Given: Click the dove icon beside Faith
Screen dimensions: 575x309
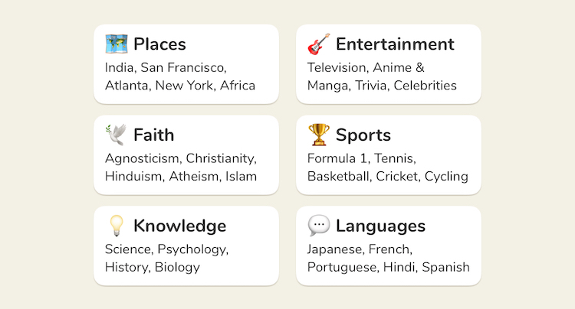Looking at the screenshot, I should pos(117,135).
